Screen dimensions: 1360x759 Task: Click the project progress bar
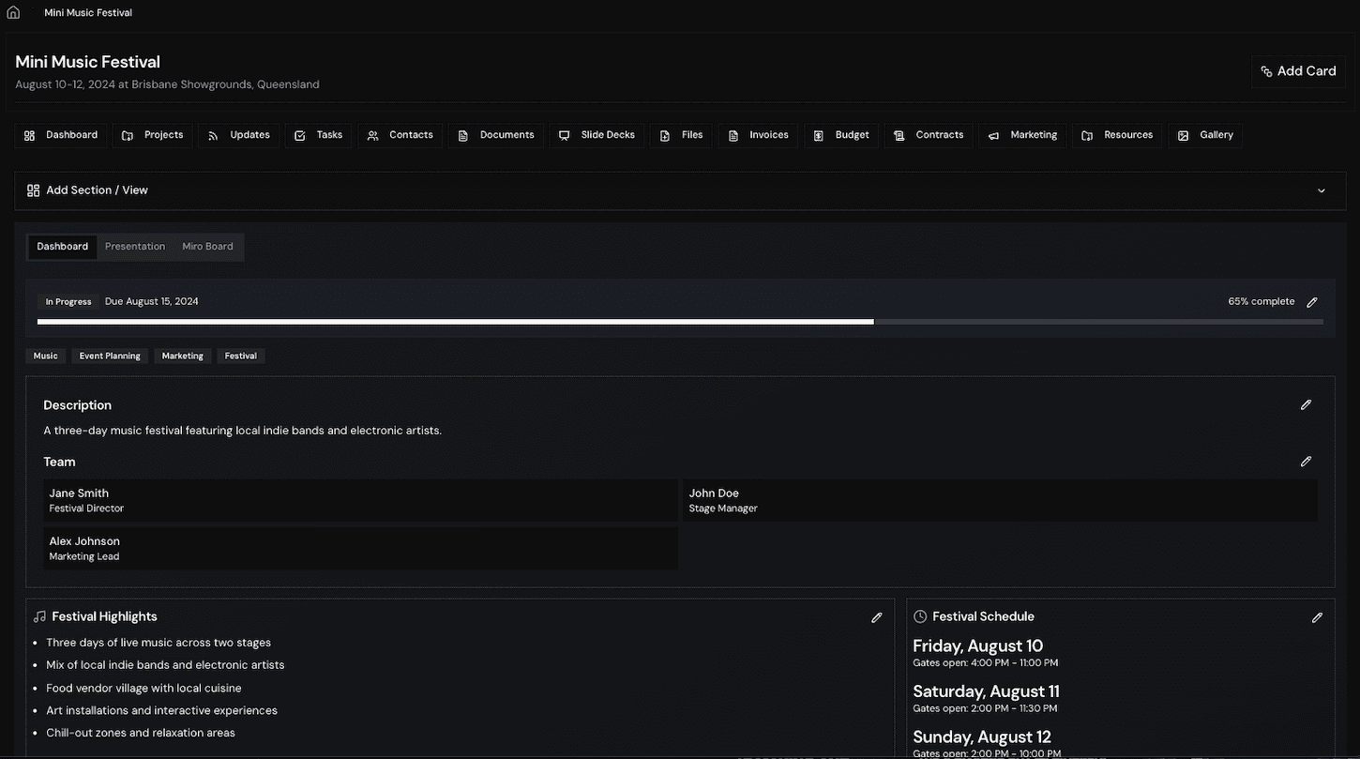(680, 322)
